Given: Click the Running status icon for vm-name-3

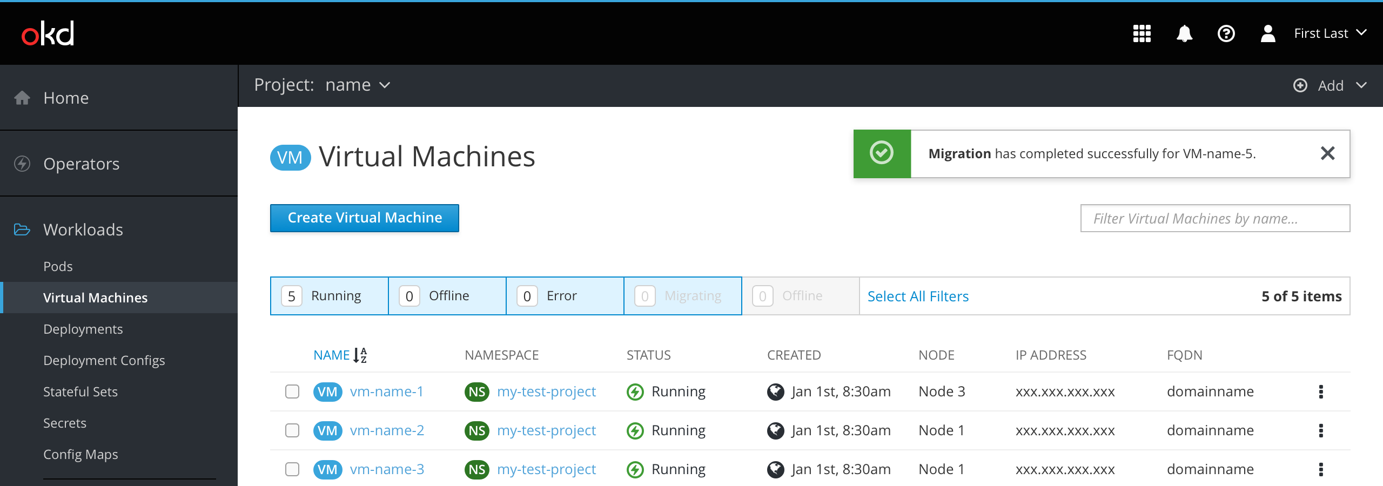Looking at the screenshot, I should pos(635,469).
